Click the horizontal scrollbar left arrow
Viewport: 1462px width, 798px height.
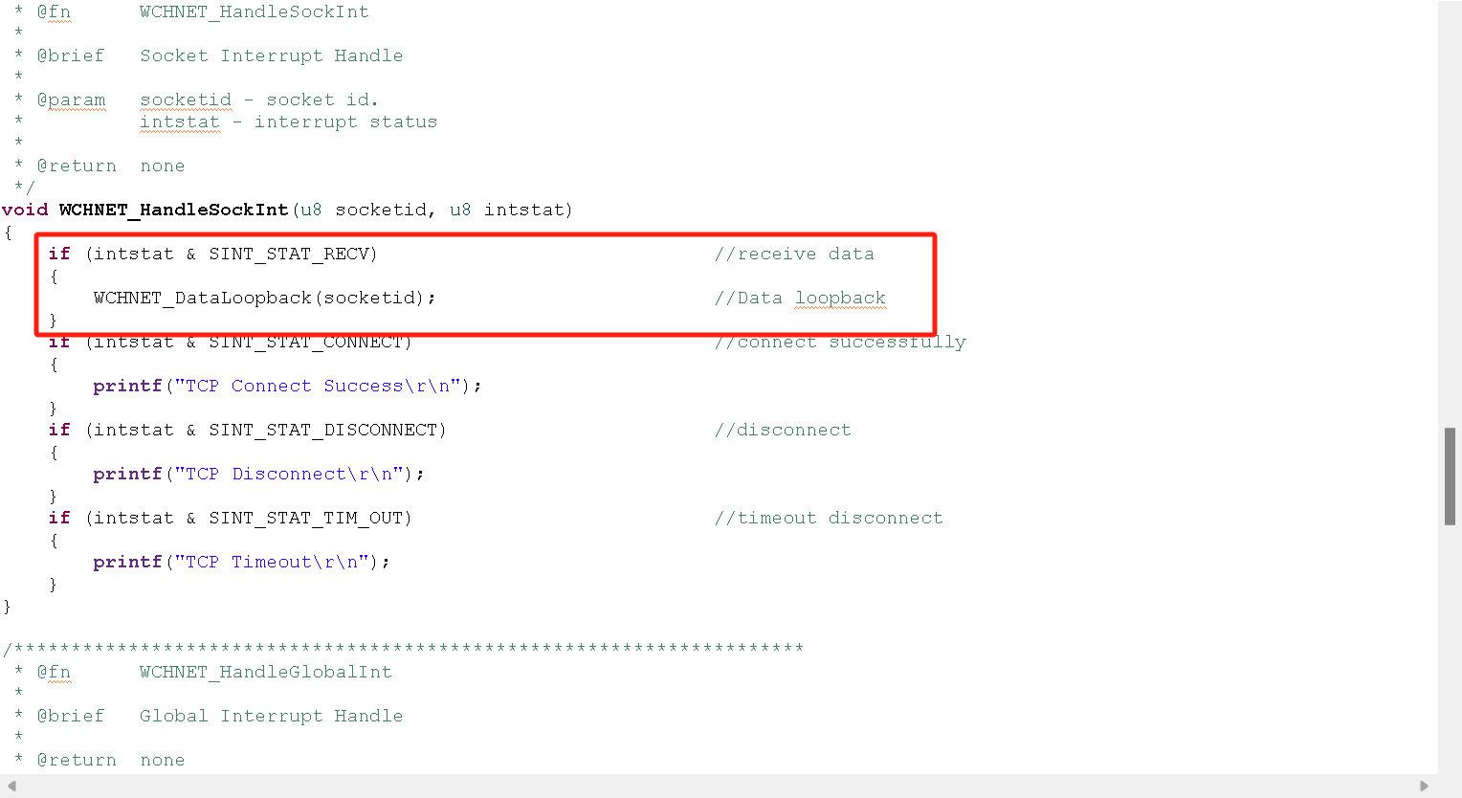(x=11, y=786)
